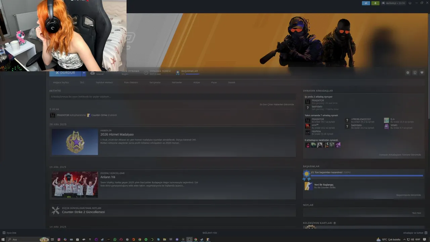This screenshot has height=242, width=430.
Task: Click Yeni Not button in notes
Action: click(x=417, y=213)
